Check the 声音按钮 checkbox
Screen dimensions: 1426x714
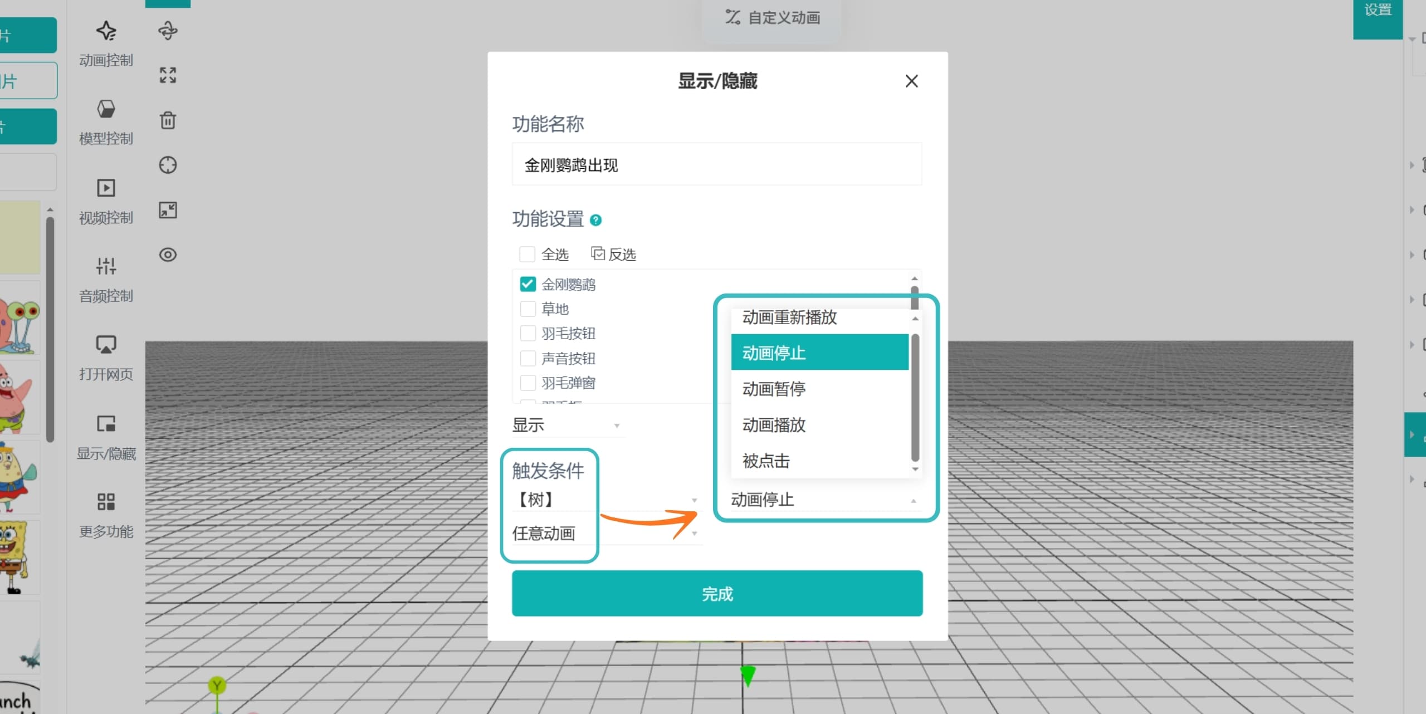(527, 358)
